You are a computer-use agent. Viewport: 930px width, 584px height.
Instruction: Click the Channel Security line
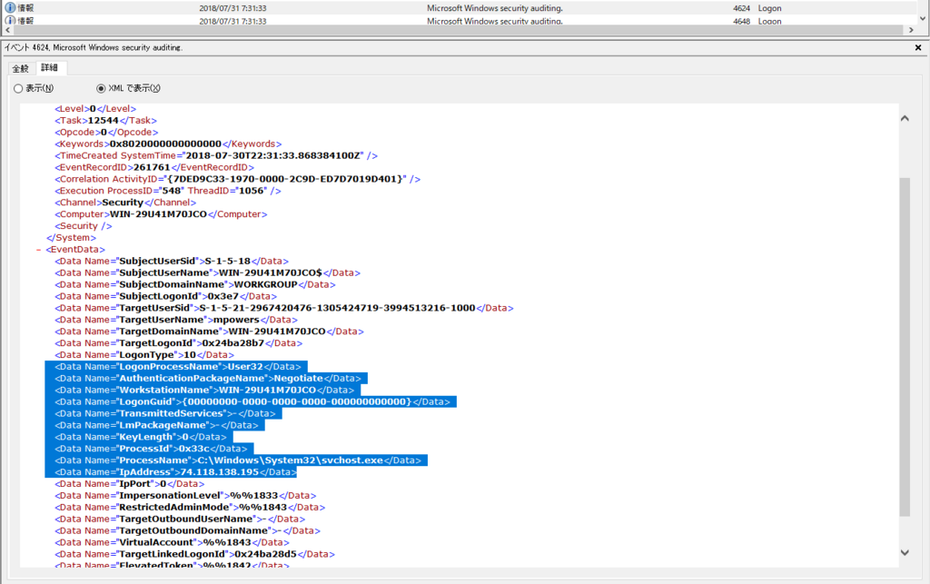pos(125,203)
